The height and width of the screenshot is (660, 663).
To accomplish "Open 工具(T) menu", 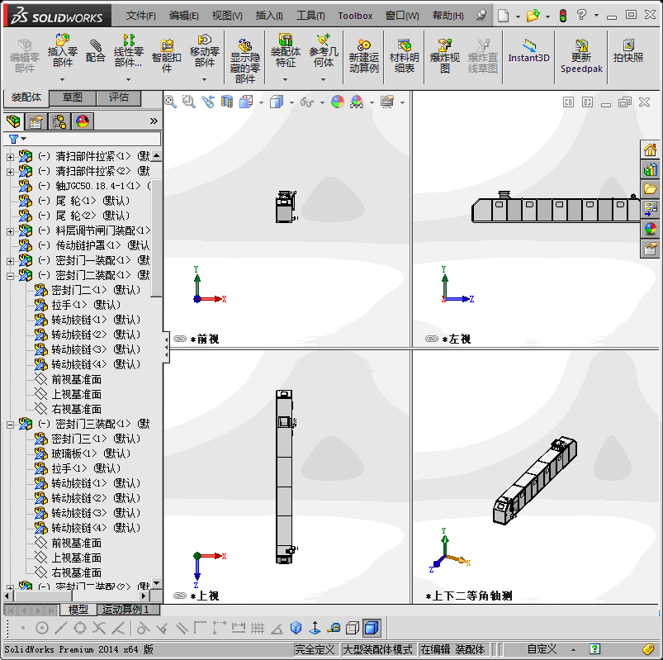I will click(310, 16).
